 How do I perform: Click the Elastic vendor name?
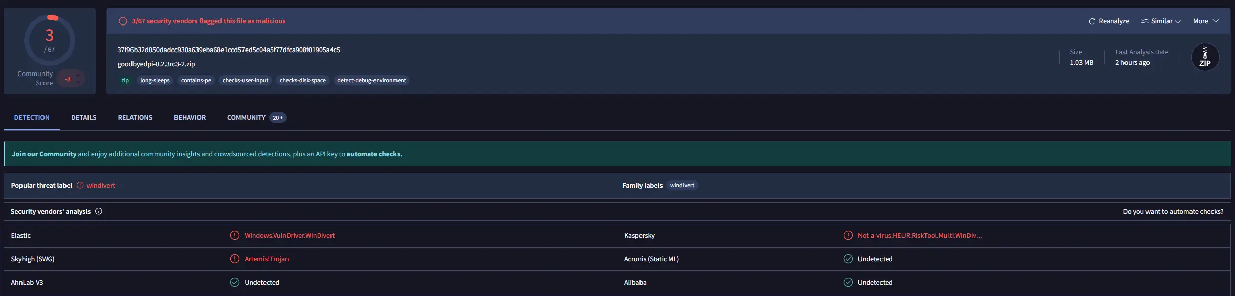click(21, 236)
